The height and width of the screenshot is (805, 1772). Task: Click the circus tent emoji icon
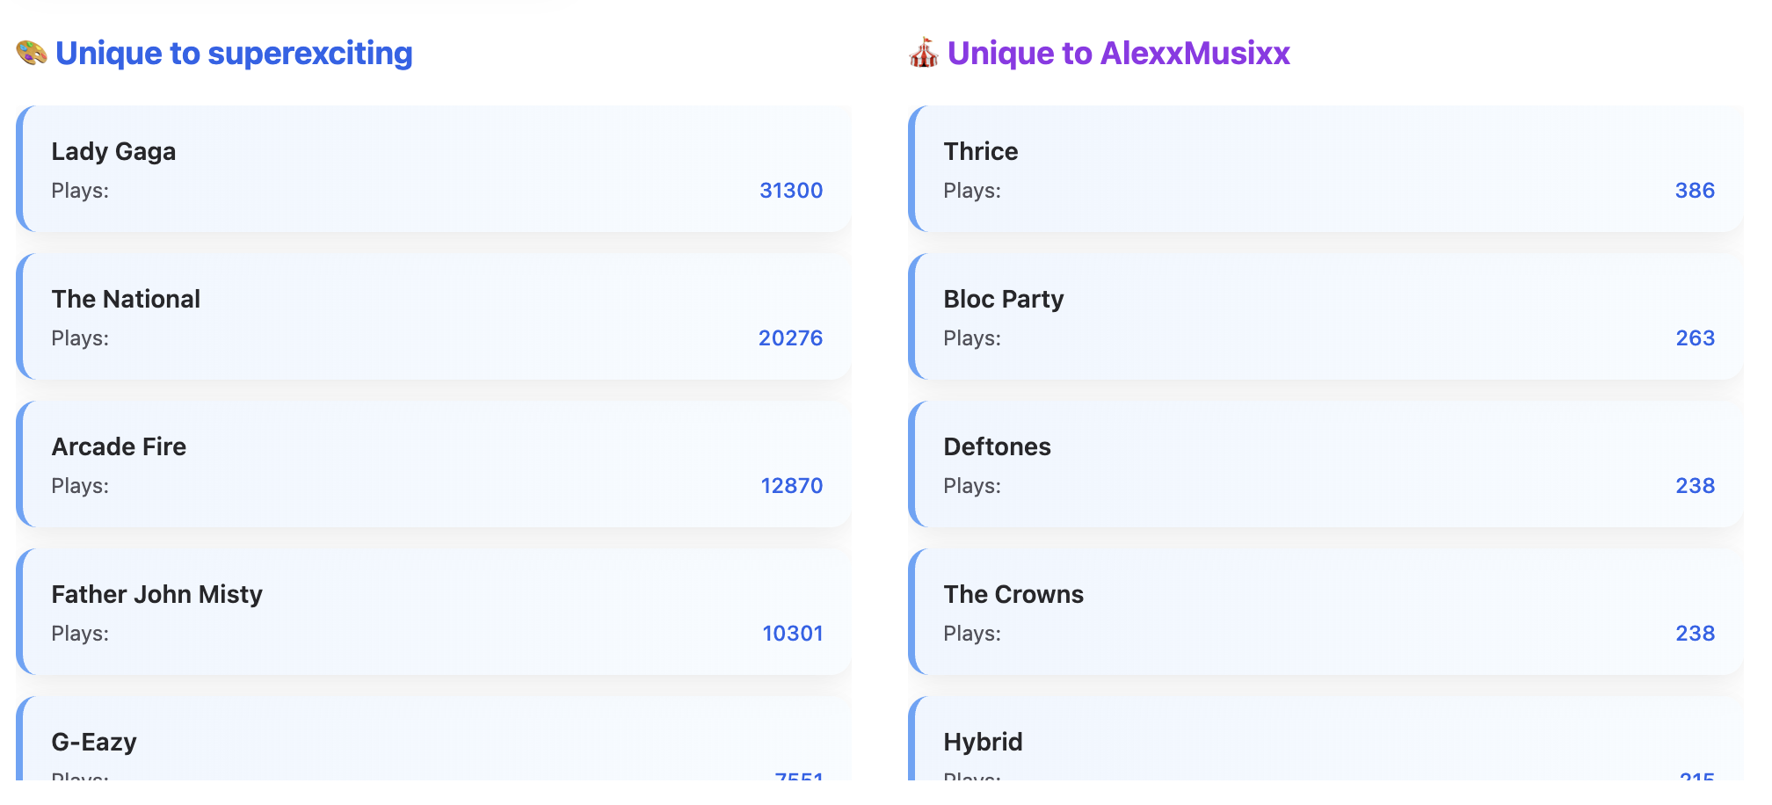tap(923, 53)
